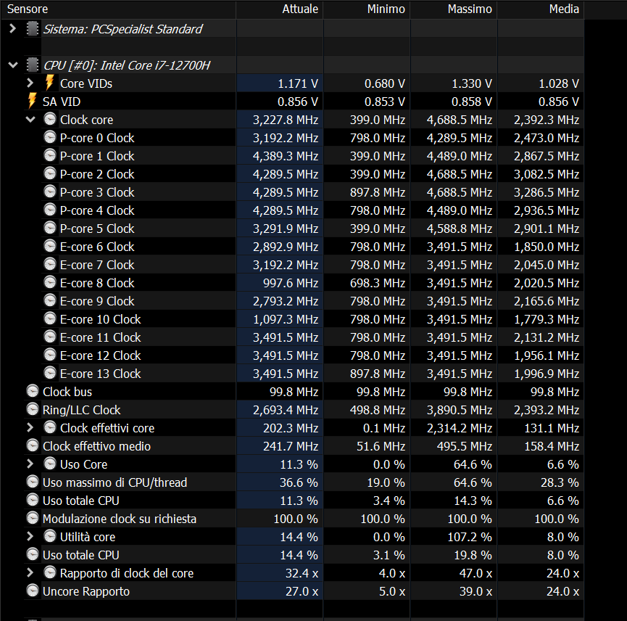Click the clock icon for E-core 11 Clock
The image size is (627, 621).
pos(50,337)
